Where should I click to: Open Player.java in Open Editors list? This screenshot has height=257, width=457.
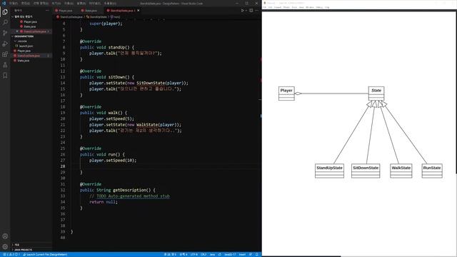point(30,22)
